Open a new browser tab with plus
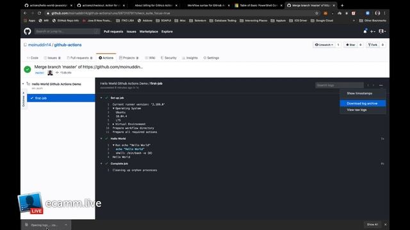410x230 pixels. (342, 5)
